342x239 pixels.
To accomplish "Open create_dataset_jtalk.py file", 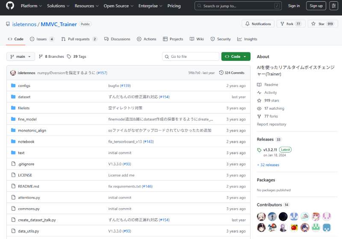I will (37, 220).
